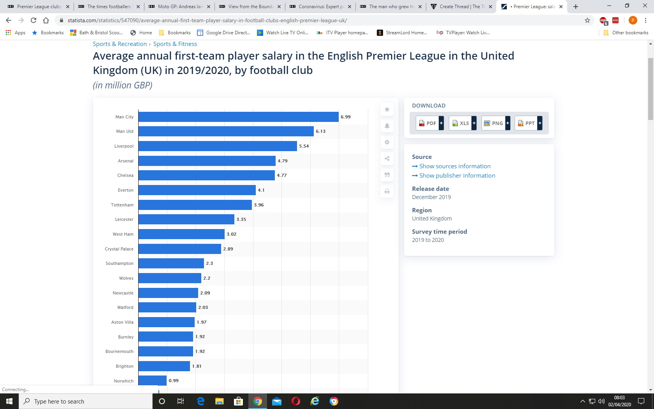Expand the PPT download plus button
The width and height of the screenshot is (654, 409).
[x=540, y=123]
